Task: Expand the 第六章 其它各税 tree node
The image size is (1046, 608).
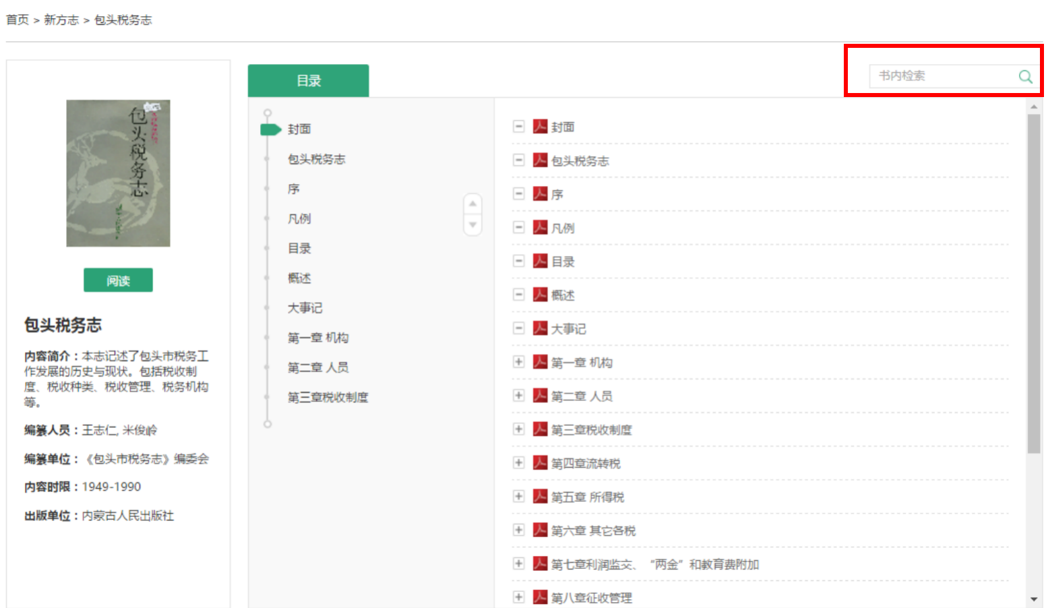Action: [518, 530]
